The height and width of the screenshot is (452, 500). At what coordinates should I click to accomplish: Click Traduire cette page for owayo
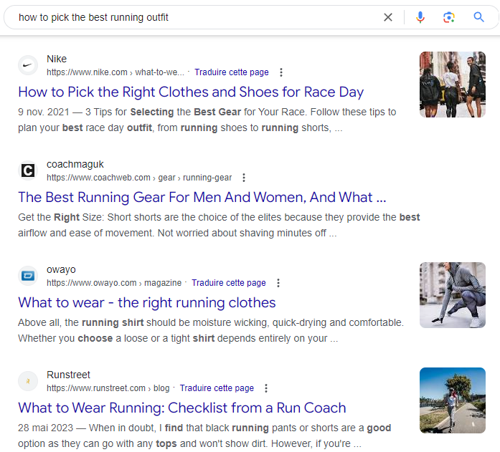(228, 283)
